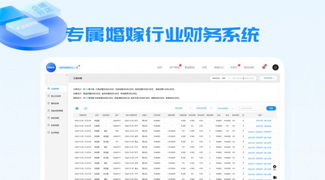
Task: Click the search input with magnifier icon
Action: [252, 109]
